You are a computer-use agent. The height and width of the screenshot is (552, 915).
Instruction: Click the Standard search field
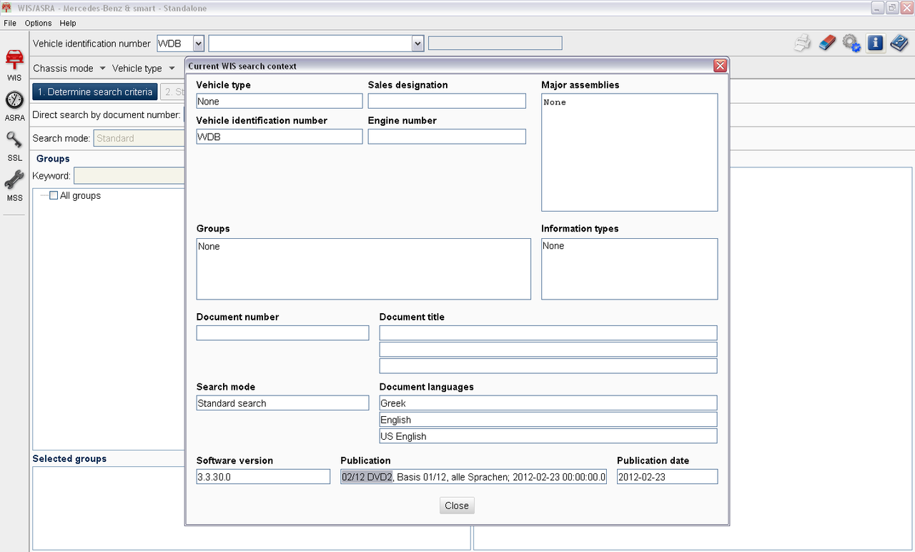(282, 403)
